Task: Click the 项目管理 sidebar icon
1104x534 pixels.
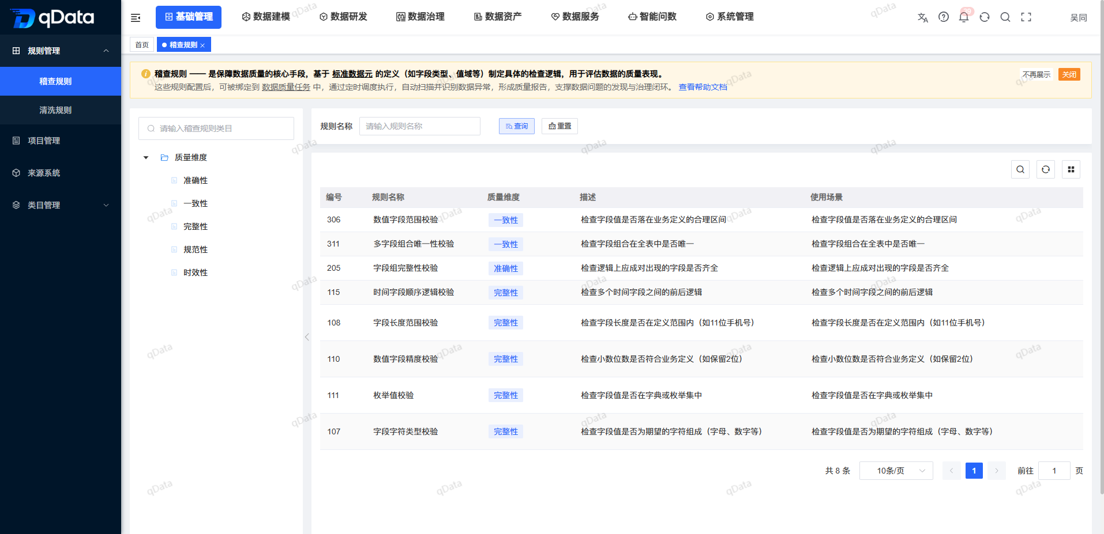Action: coord(16,141)
